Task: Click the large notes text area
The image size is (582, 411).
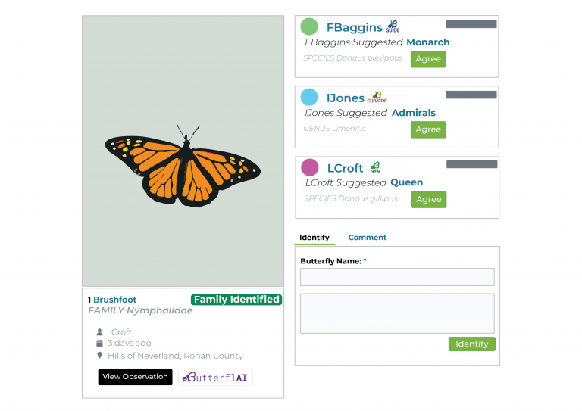Action: click(x=397, y=313)
